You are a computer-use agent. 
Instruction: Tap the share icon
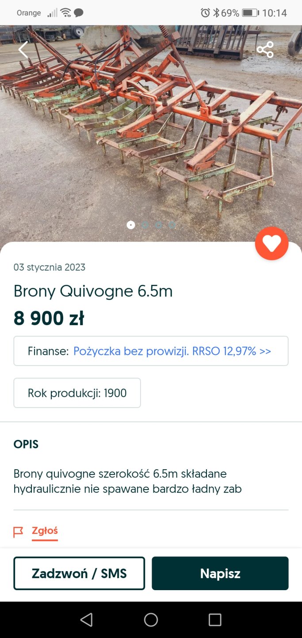pyautogui.click(x=265, y=50)
